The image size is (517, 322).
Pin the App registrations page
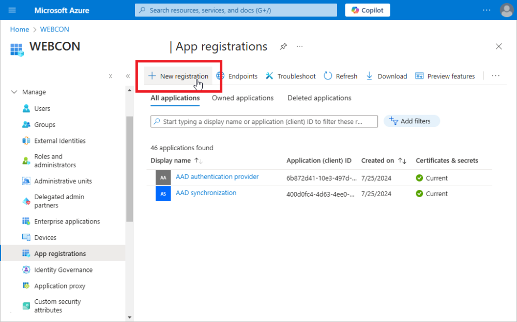click(x=283, y=46)
